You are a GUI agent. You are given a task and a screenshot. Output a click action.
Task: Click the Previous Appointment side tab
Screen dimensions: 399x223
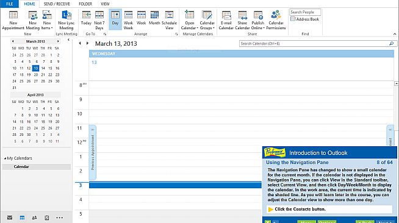pyautogui.click(x=92, y=152)
